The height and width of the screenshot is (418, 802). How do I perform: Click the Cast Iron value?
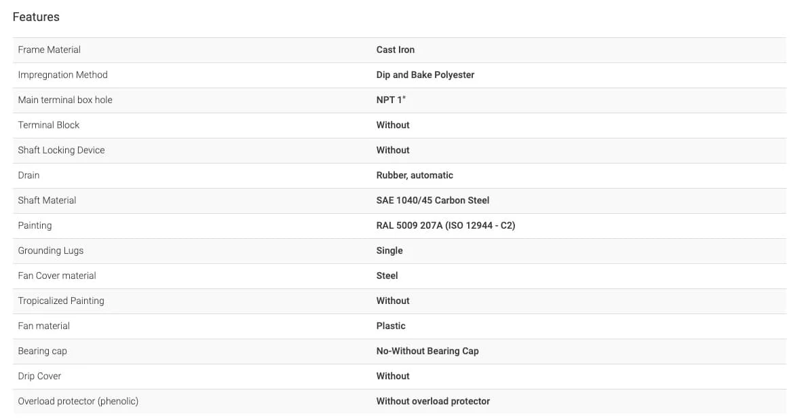(396, 50)
